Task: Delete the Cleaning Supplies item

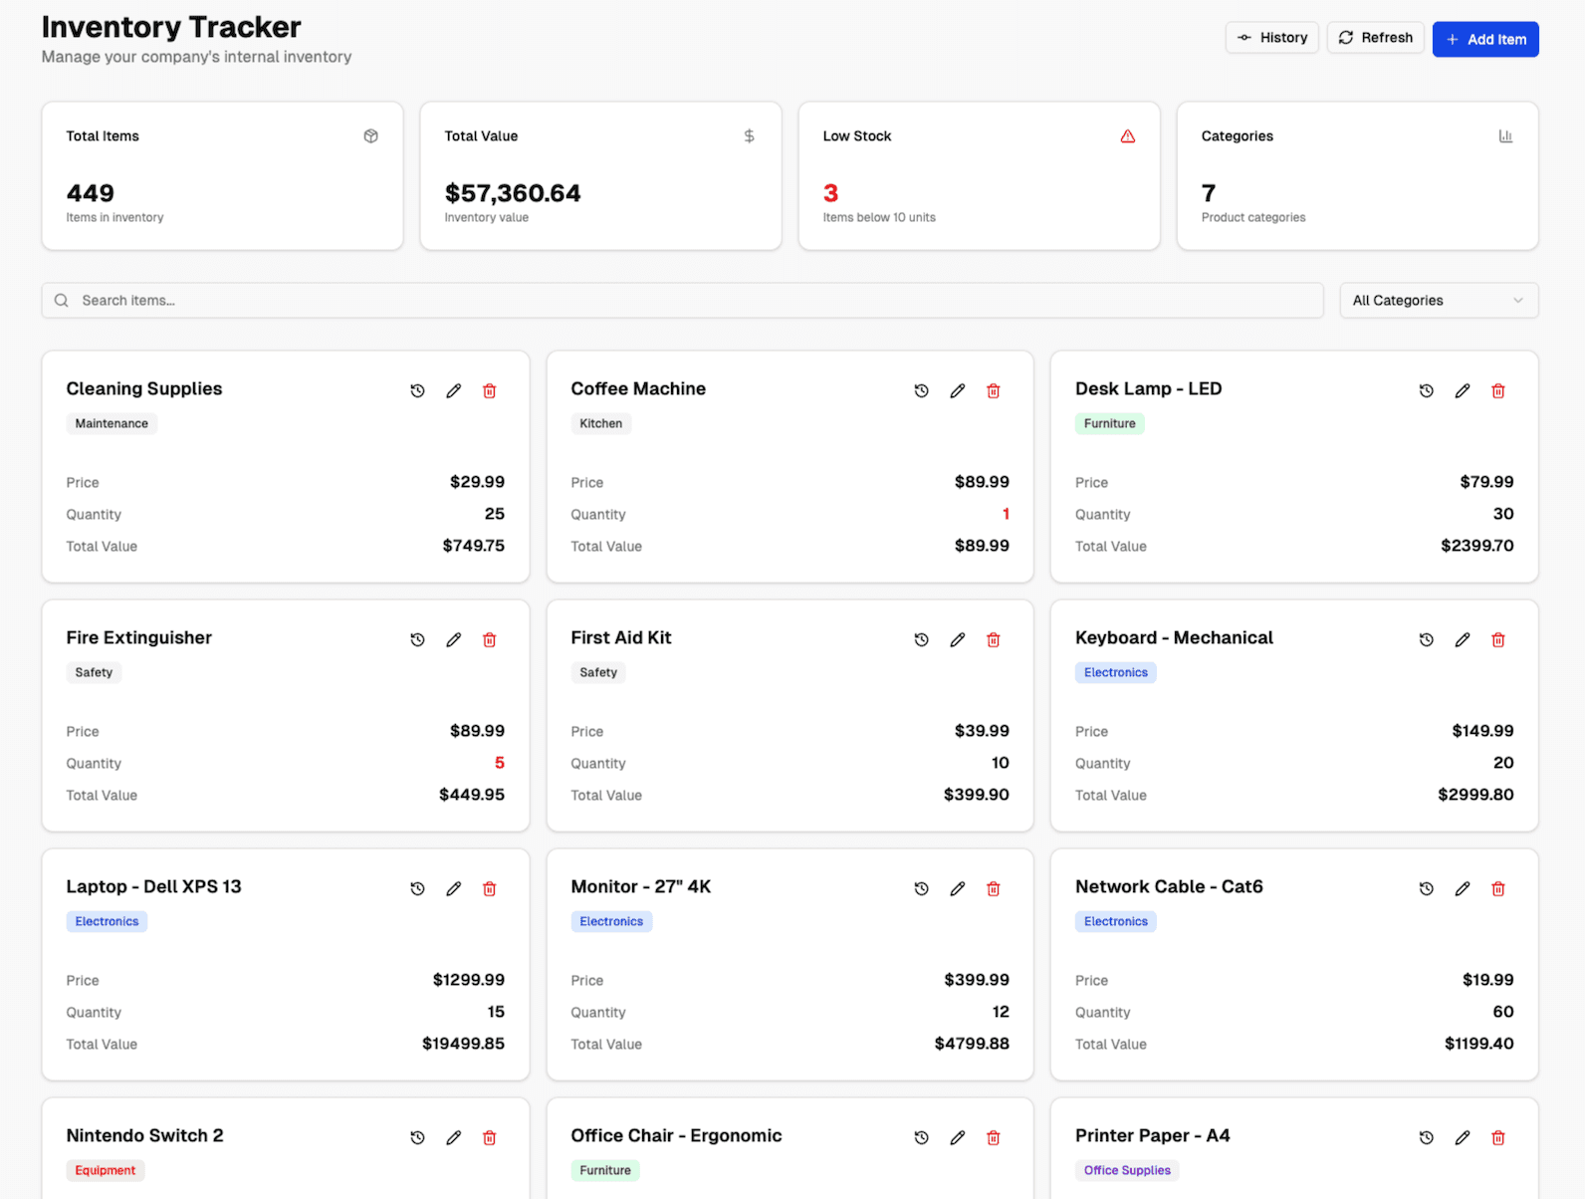Action: tap(489, 391)
